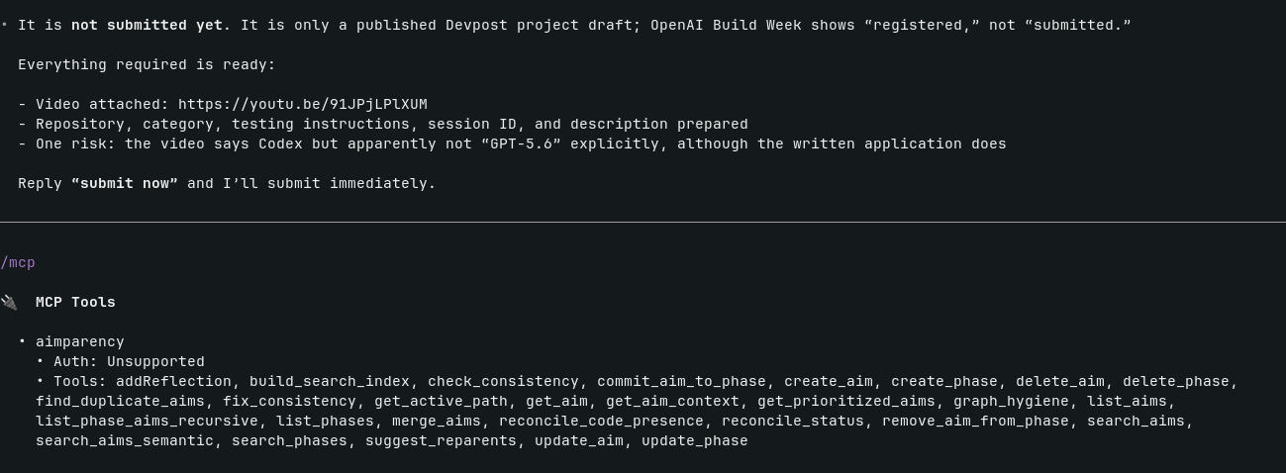This screenshot has width=1286, height=473.
Task: Click the plug icon beside MCP Tools
Action: (x=9, y=303)
